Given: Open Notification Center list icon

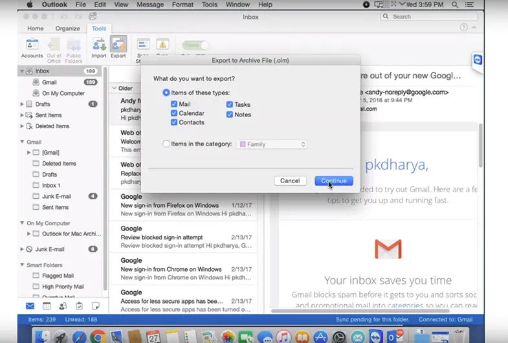Looking at the screenshot, I should point(469,5).
